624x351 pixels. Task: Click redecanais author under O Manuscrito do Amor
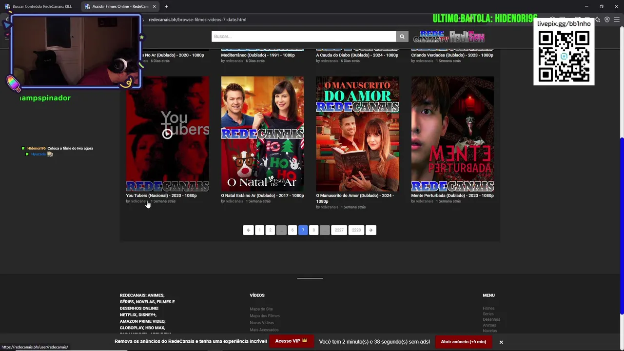click(x=329, y=207)
